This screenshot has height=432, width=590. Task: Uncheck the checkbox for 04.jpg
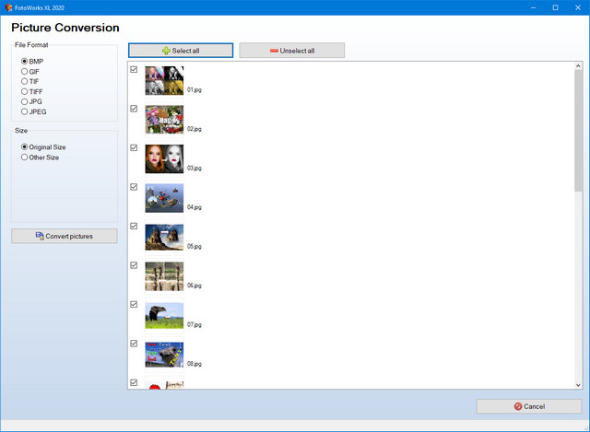[134, 187]
